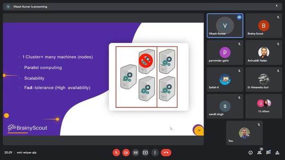This screenshot has width=285, height=160.
Task: Click the BrainyScout logo on the slide
Action: (27, 128)
